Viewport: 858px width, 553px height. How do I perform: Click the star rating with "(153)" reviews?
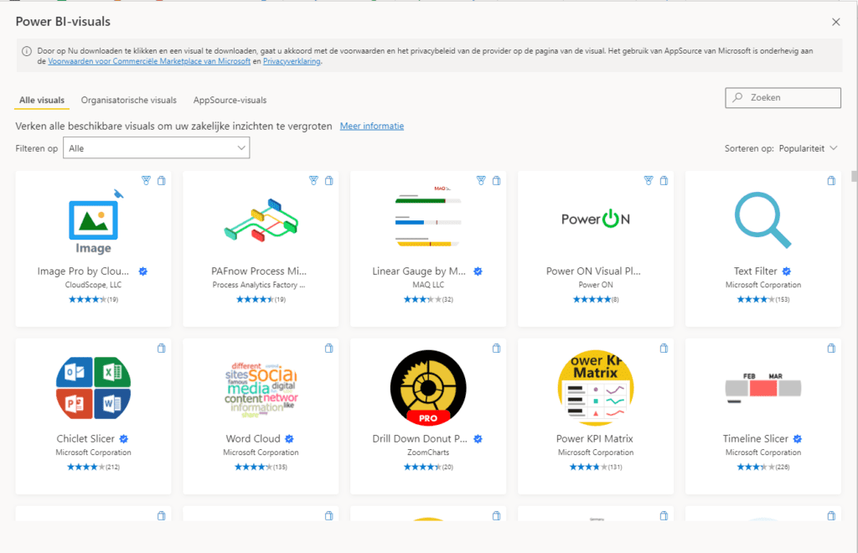click(763, 299)
